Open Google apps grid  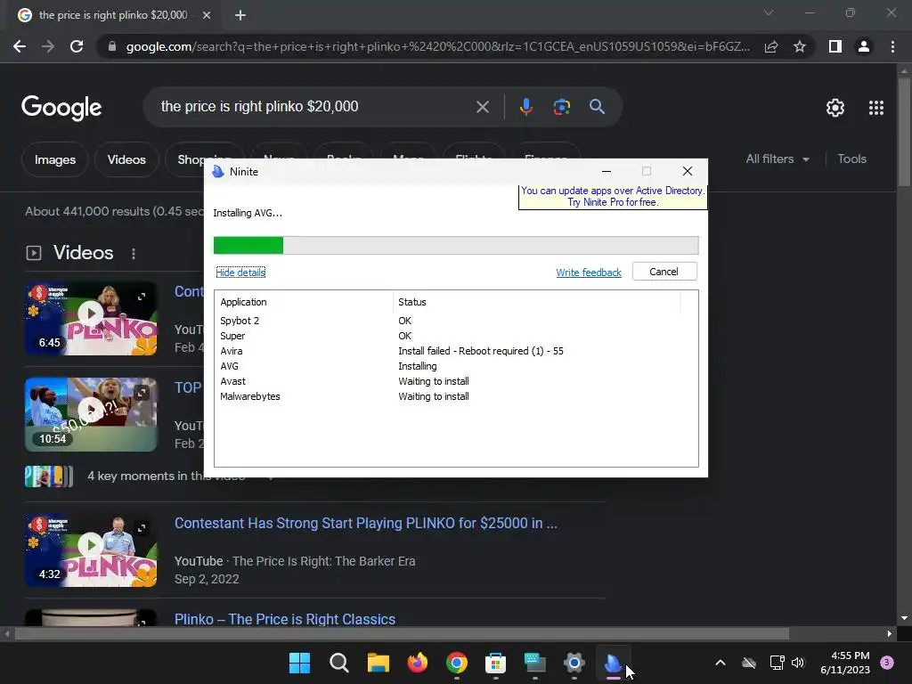tap(876, 108)
